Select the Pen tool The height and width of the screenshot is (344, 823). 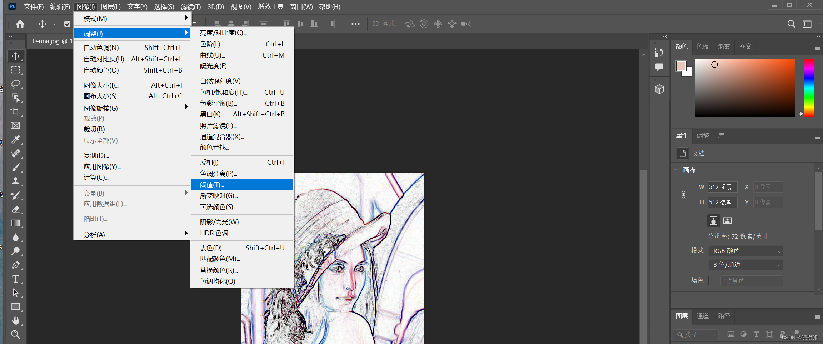point(15,265)
